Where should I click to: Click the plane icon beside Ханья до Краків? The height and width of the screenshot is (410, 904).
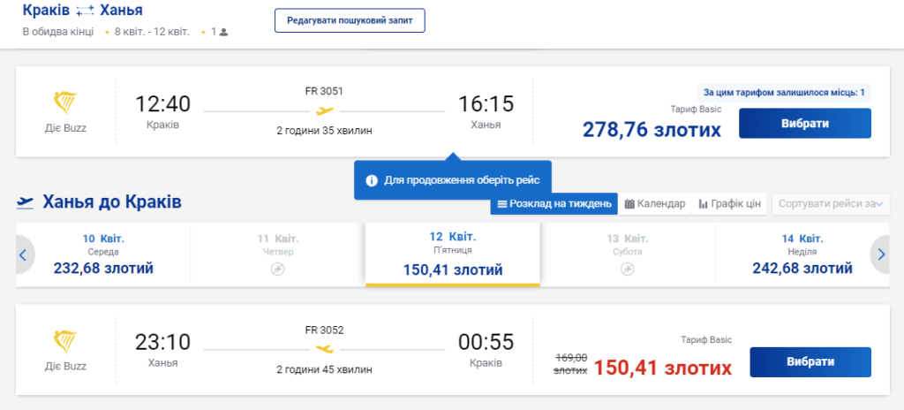tap(26, 202)
